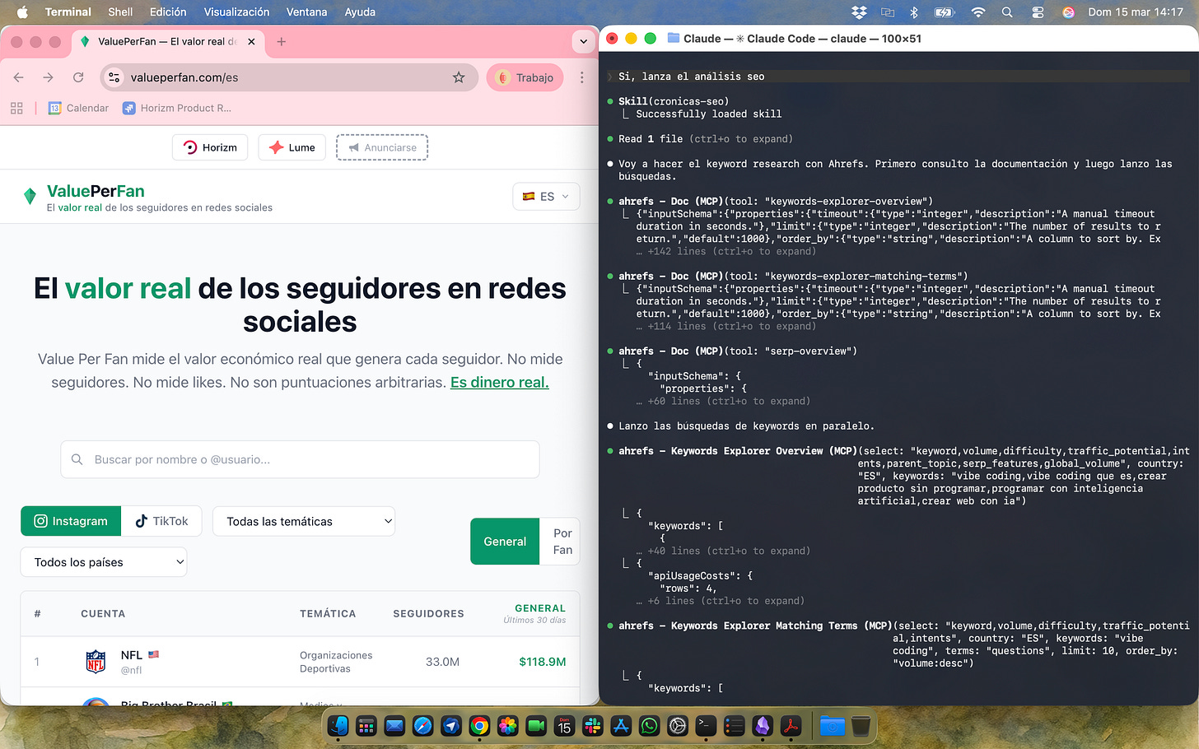Open Chrome's three-dot menu
The height and width of the screenshot is (749, 1199).
point(581,77)
